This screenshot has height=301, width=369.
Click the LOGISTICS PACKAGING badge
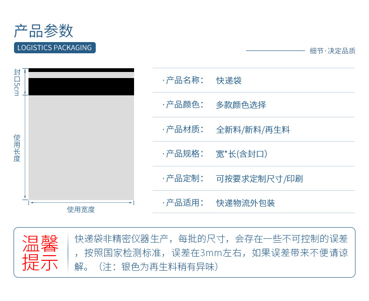[x=55, y=48]
